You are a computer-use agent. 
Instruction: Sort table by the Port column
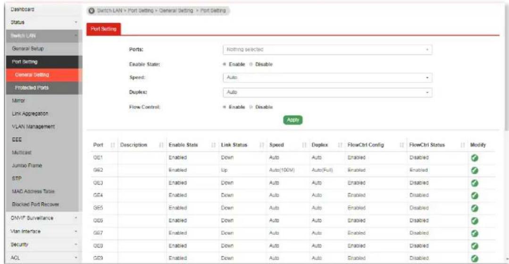click(x=113, y=145)
